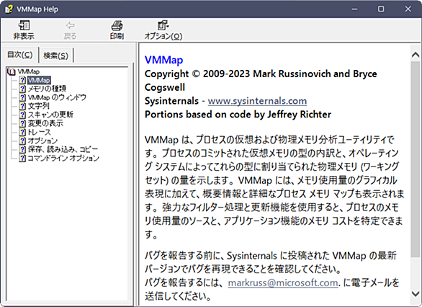Open the オプション(O) toolbar menu

(x=163, y=30)
